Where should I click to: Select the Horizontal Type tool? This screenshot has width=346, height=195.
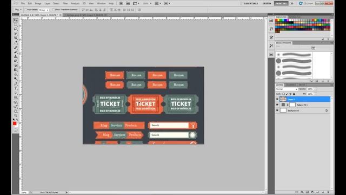point(16,88)
